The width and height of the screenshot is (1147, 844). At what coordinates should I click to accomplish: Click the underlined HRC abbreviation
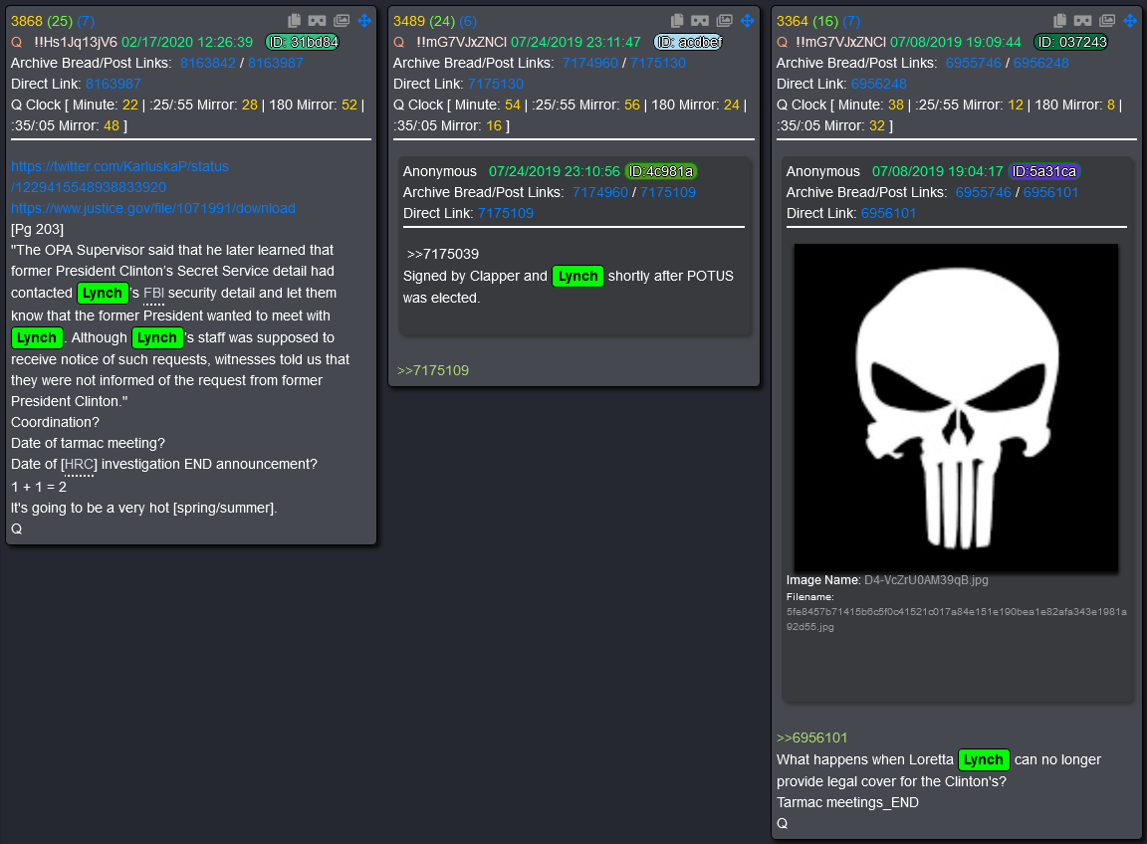click(x=79, y=465)
